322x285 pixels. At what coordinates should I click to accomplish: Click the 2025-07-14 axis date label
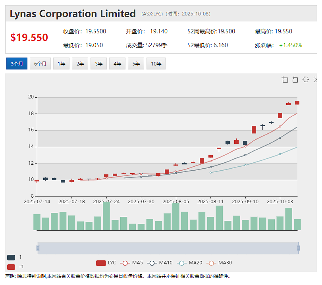click(x=37, y=202)
